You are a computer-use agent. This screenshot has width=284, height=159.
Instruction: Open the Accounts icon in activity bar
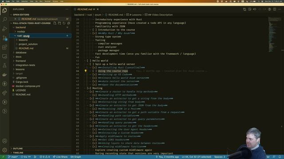point(4,141)
